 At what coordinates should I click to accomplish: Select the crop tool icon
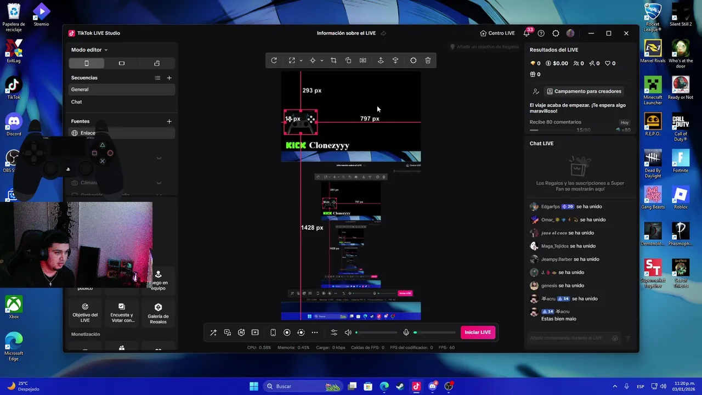pyautogui.click(x=333, y=60)
